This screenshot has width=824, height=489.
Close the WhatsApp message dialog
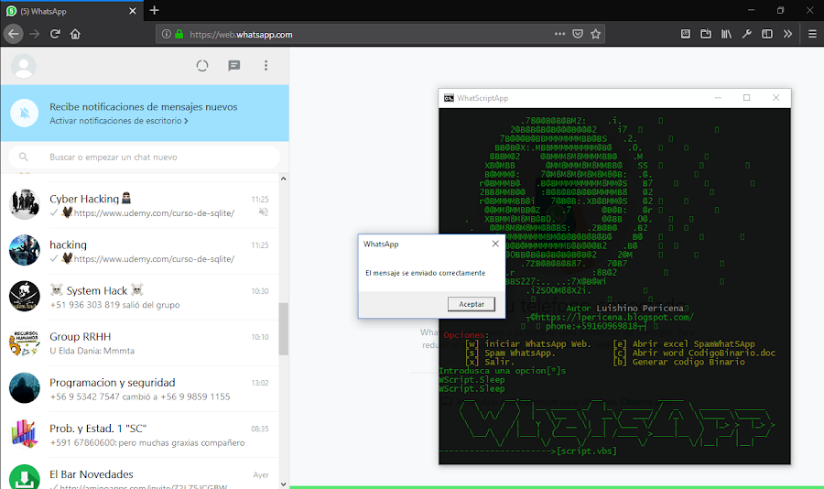[495, 244]
